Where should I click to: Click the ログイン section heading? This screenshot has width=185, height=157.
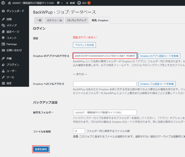39,29
